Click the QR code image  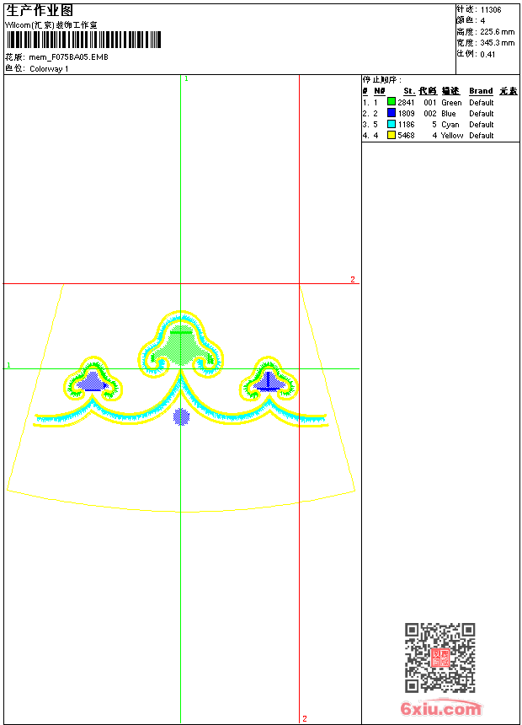tap(439, 658)
